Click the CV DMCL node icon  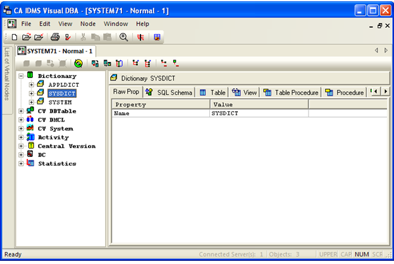click(x=30, y=118)
